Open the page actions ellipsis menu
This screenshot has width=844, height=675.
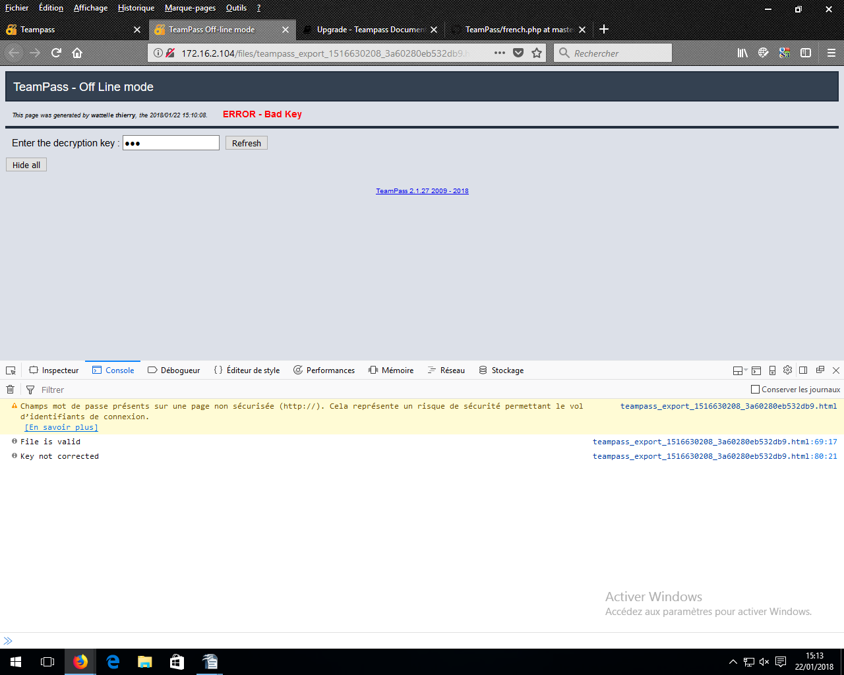499,53
